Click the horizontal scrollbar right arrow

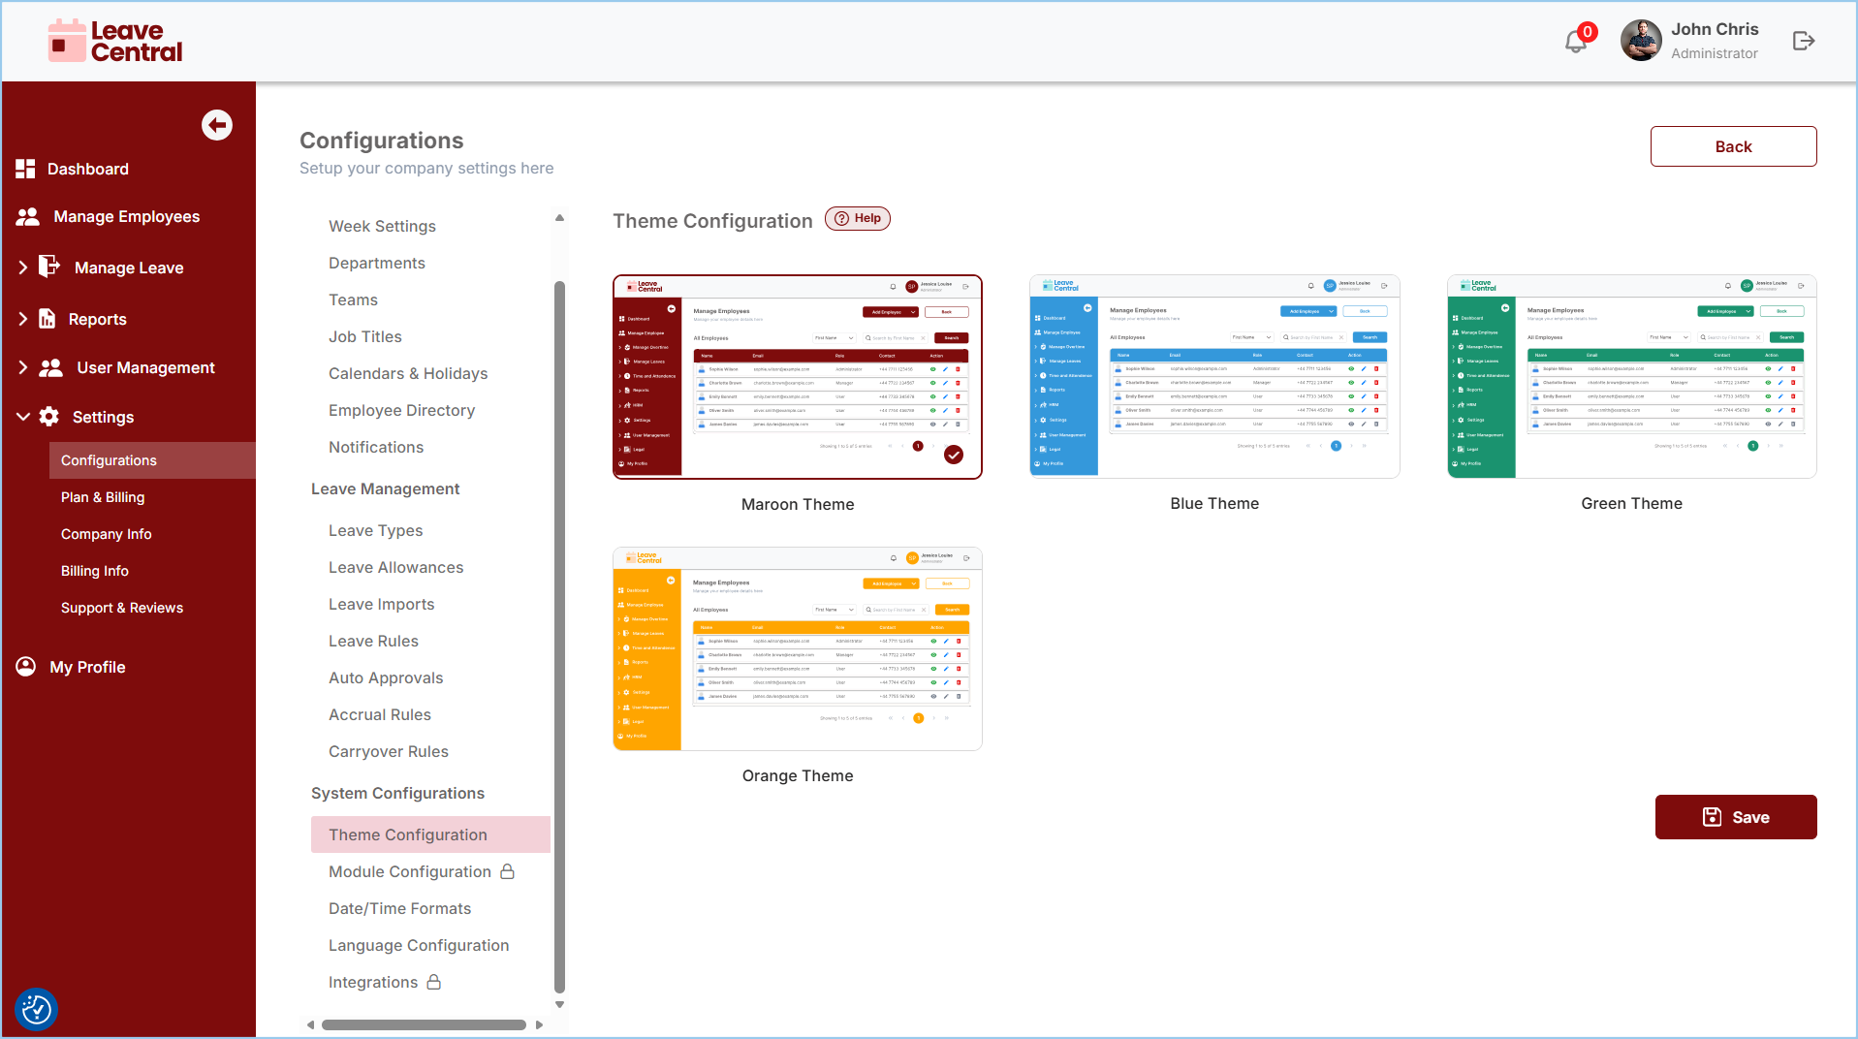[x=539, y=1024]
